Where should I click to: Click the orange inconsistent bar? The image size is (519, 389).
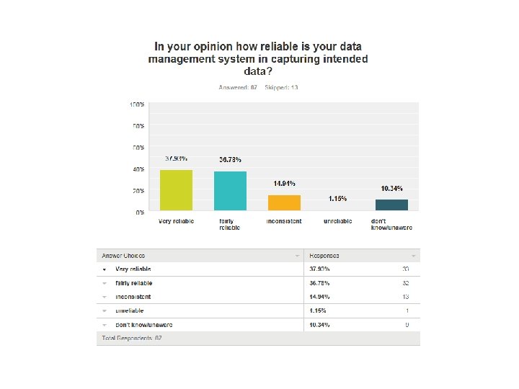pyautogui.click(x=284, y=202)
